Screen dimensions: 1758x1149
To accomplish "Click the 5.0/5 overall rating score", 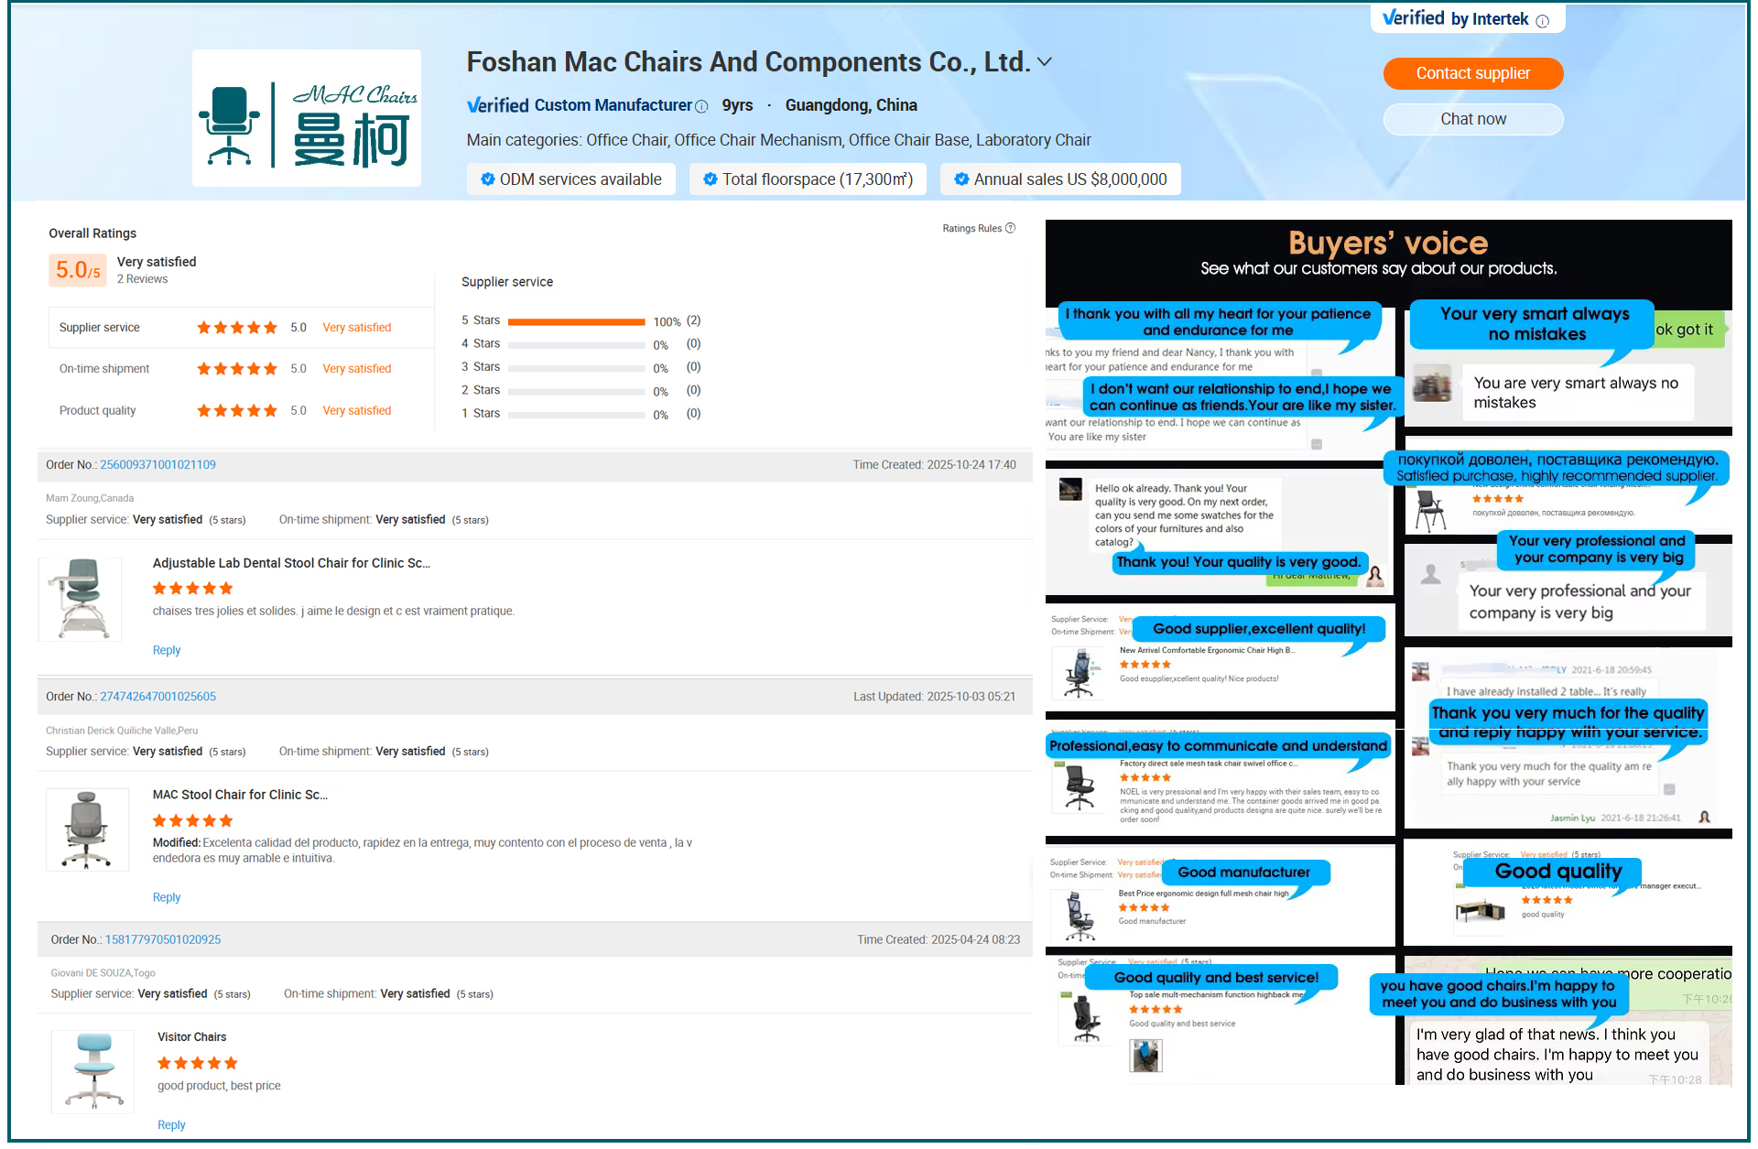I will click(78, 270).
